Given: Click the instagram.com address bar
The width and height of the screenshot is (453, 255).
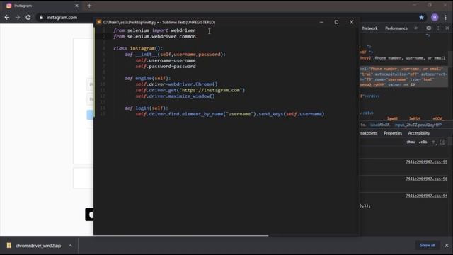Looking at the screenshot, I should (x=62, y=17).
